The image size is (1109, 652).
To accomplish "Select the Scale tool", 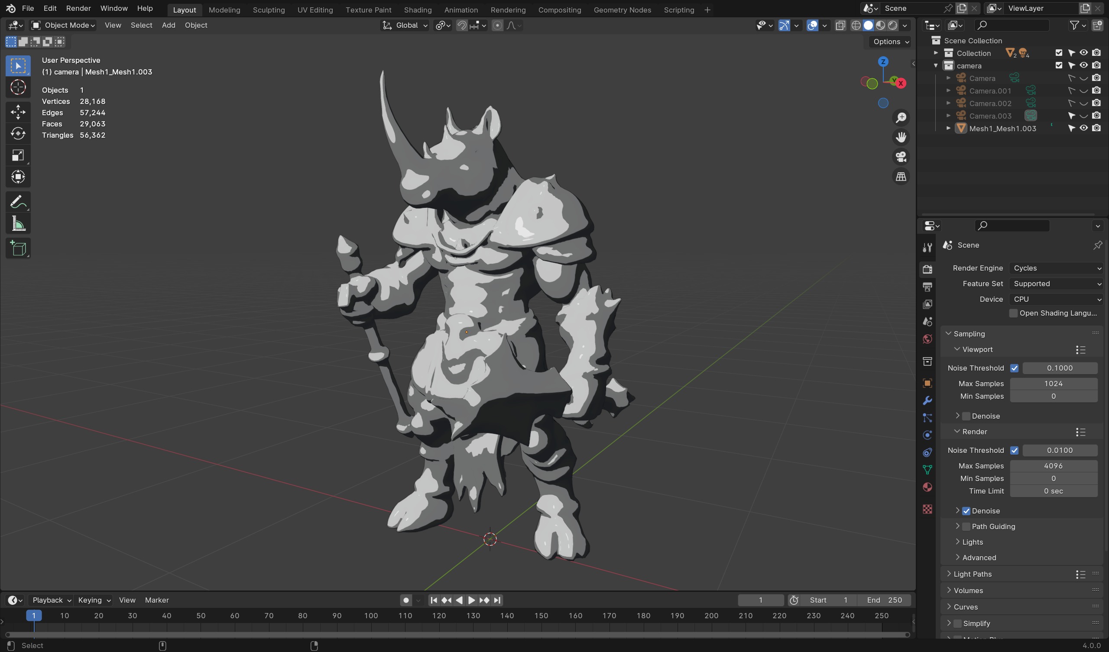I will pyautogui.click(x=18, y=155).
